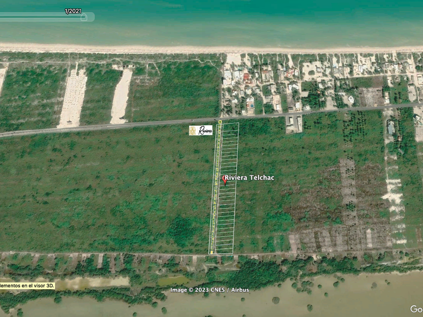Click the yellow access road strip beside lots
Viewport: 423px width, 317px height.
[216, 188]
